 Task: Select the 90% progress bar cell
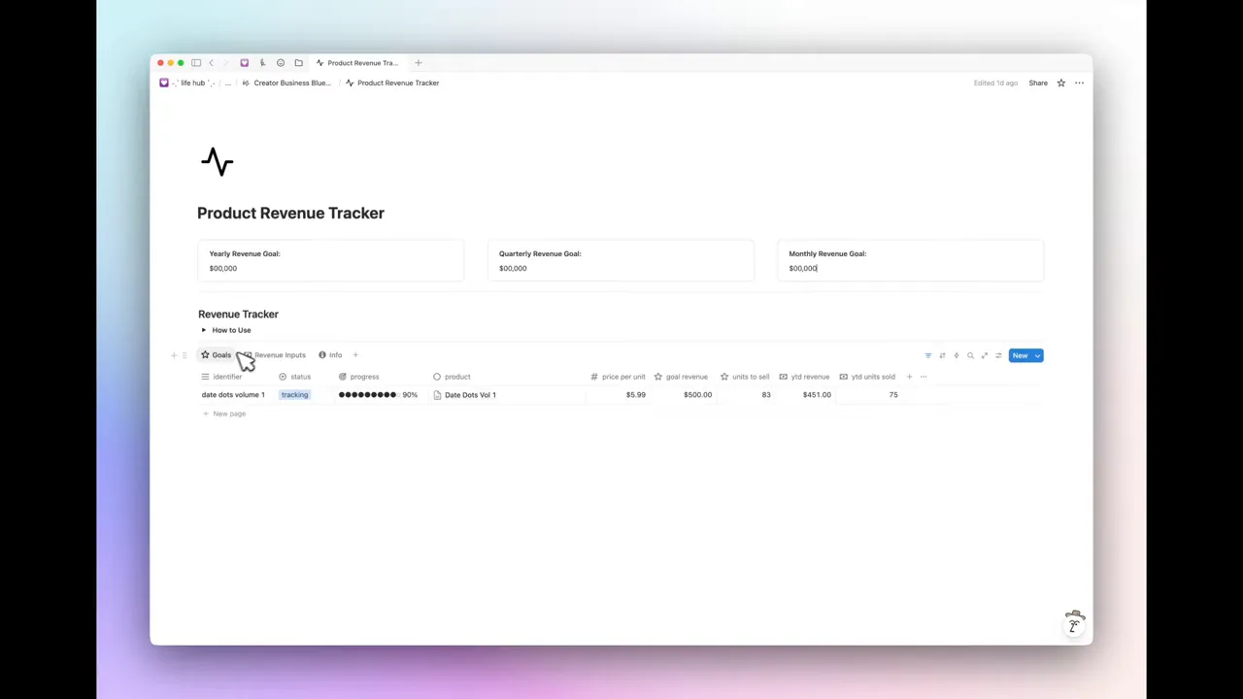(x=377, y=394)
